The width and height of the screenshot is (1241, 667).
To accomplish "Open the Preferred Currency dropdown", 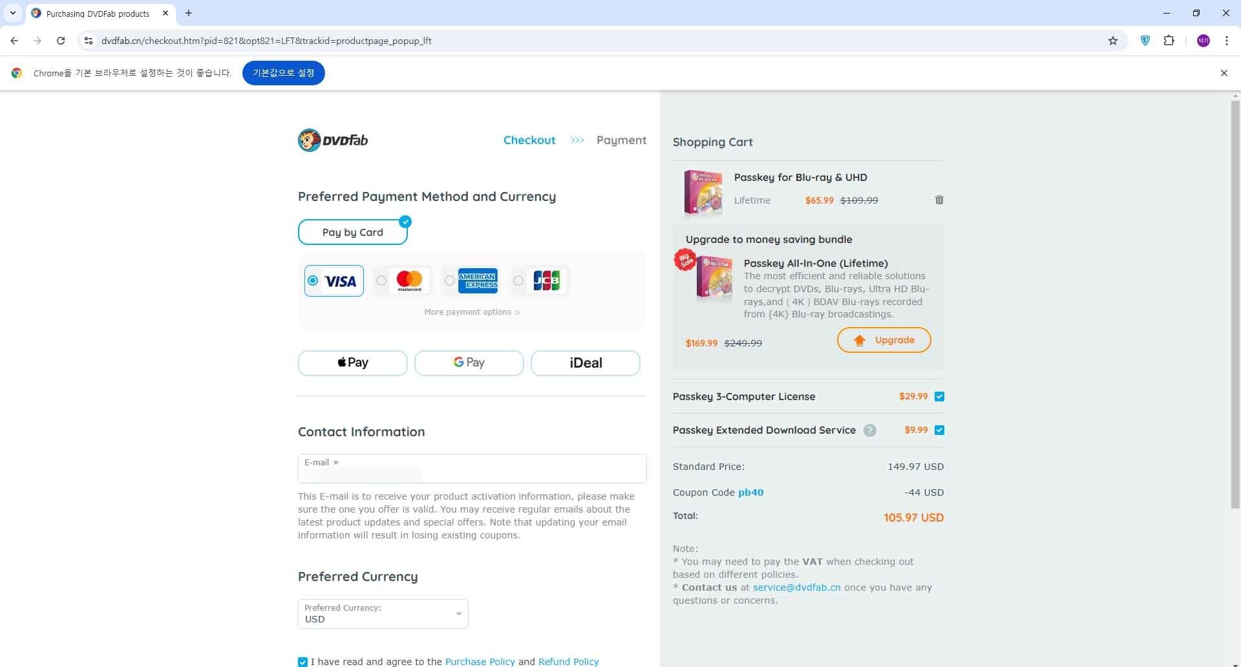I will click(383, 614).
